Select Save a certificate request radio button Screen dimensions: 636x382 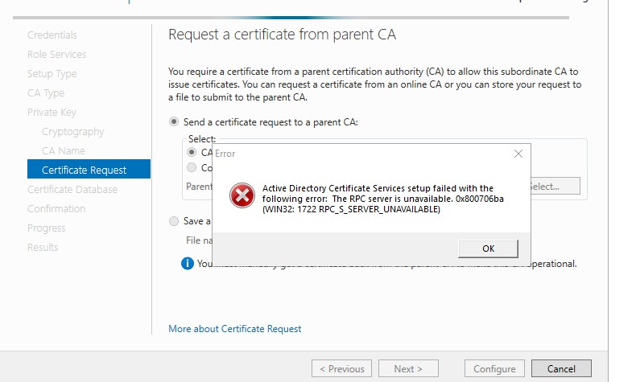click(x=174, y=221)
